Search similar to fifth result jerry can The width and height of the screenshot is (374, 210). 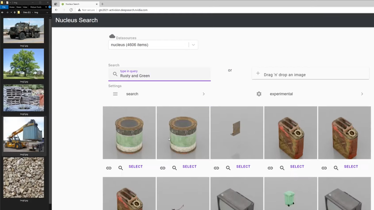point(336,168)
